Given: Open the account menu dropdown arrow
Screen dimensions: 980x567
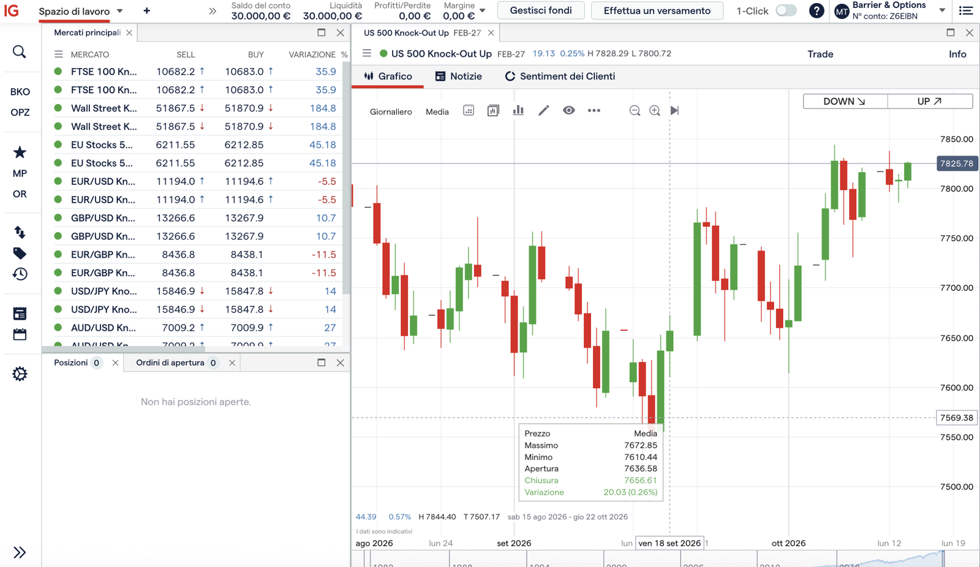Looking at the screenshot, I should (x=942, y=10).
